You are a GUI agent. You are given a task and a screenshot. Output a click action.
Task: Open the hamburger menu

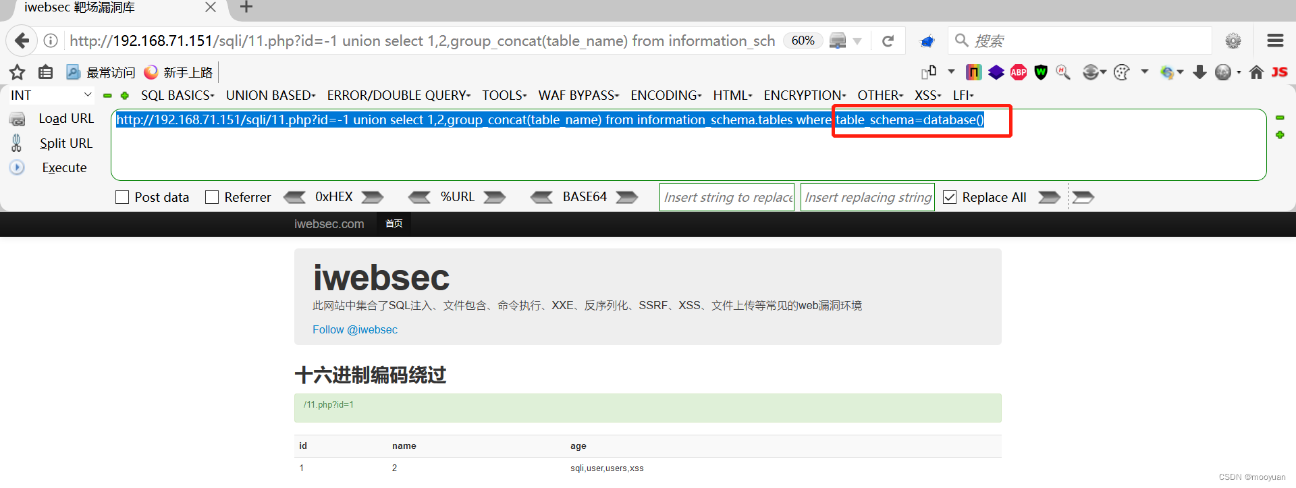[x=1275, y=40]
